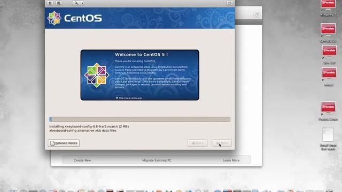Viewport: 342px width, 192px height.
Task: Click the greyed-out Next button
Action: click(x=222, y=143)
